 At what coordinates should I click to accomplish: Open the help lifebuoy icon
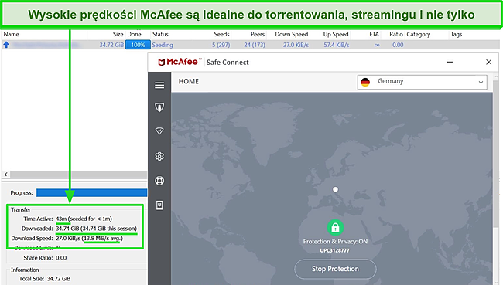pyautogui.click(x=159, y=181)
